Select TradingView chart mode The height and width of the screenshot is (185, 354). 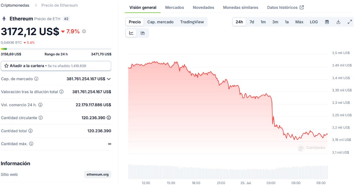(192, 22)
